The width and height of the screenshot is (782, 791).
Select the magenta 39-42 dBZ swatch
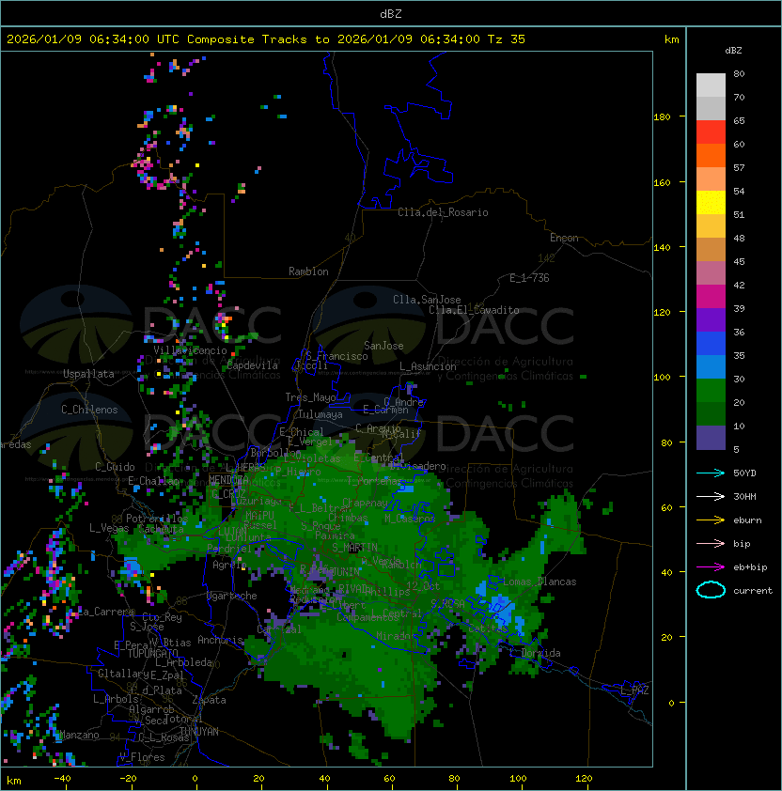(711, 297)
